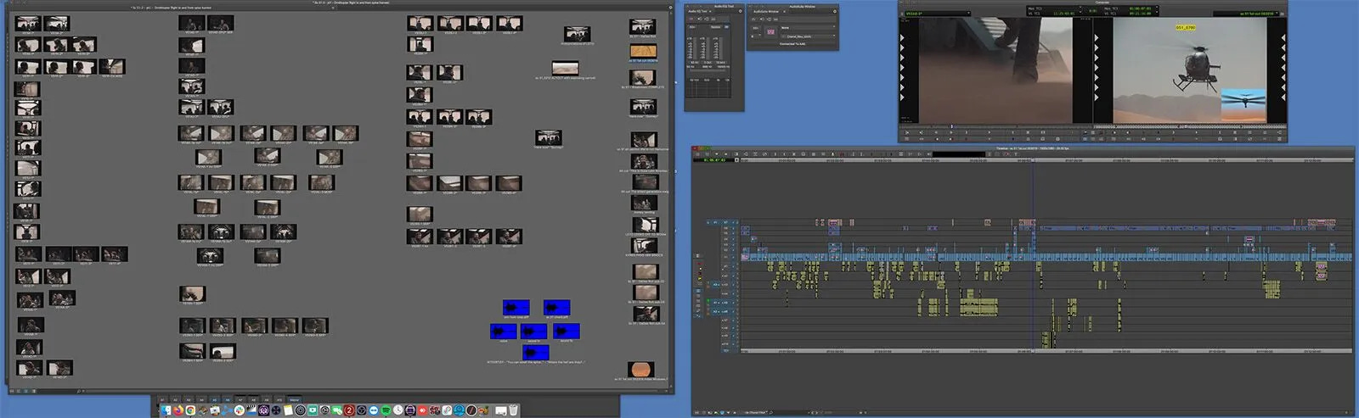Open the clapperboard app icon in Dock

251,410
